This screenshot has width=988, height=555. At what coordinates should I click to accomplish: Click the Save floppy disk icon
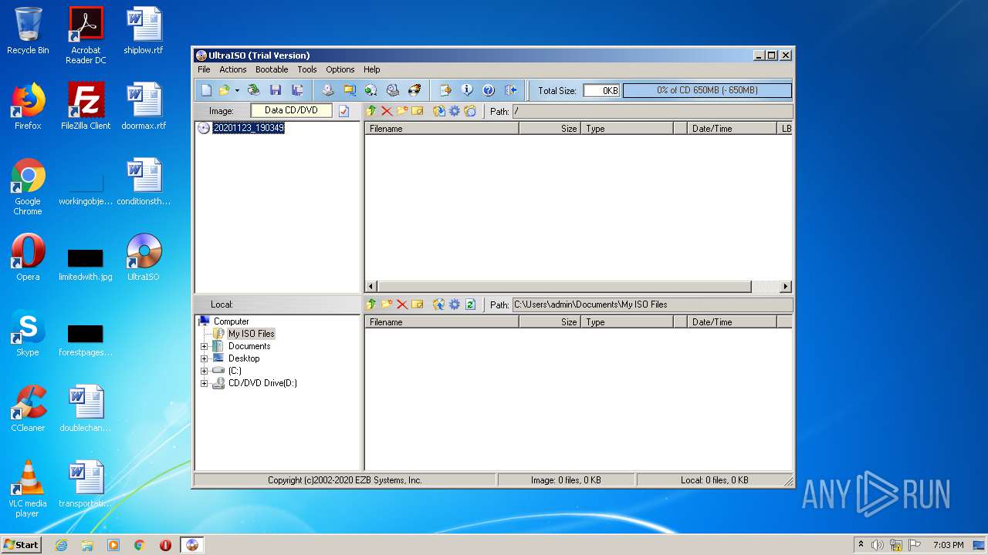coord(276,90)
